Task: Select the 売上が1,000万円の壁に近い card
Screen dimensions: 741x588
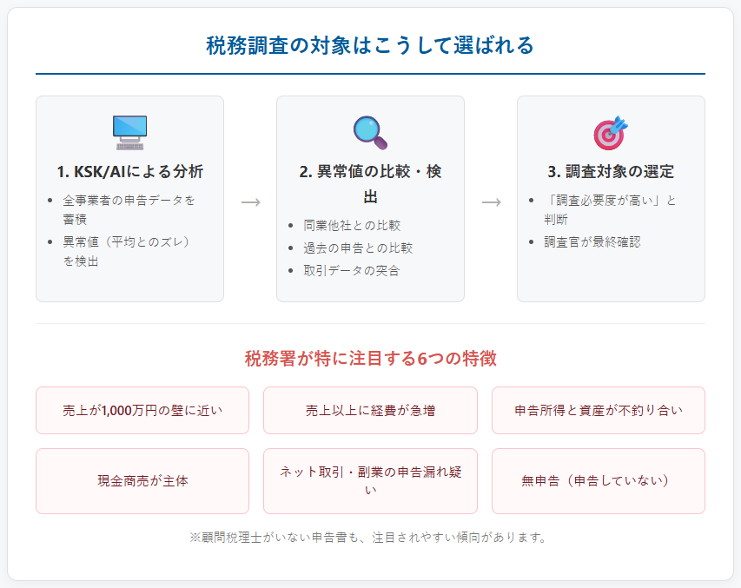Action: click(142, 410)
